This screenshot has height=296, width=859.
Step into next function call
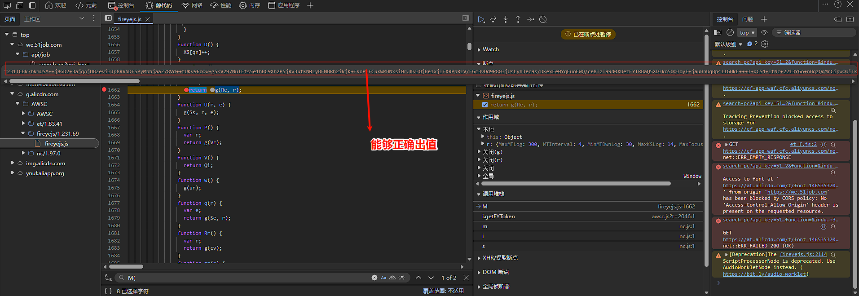point(506,19)
